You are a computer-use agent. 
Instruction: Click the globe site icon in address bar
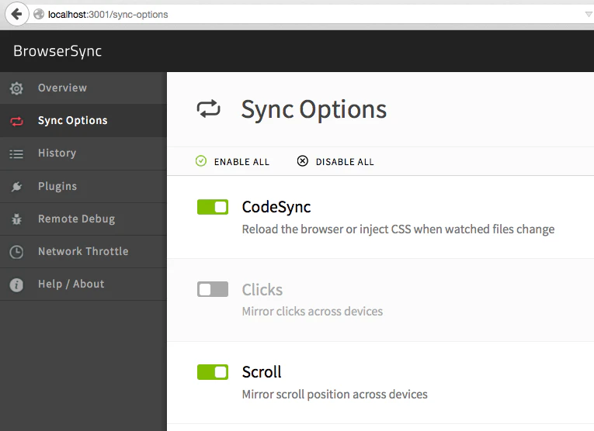point(39,15)
